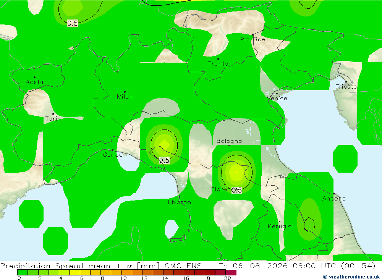Click the orange 10 mm legend swatch

pyautogui.click(x=127, y=272)
